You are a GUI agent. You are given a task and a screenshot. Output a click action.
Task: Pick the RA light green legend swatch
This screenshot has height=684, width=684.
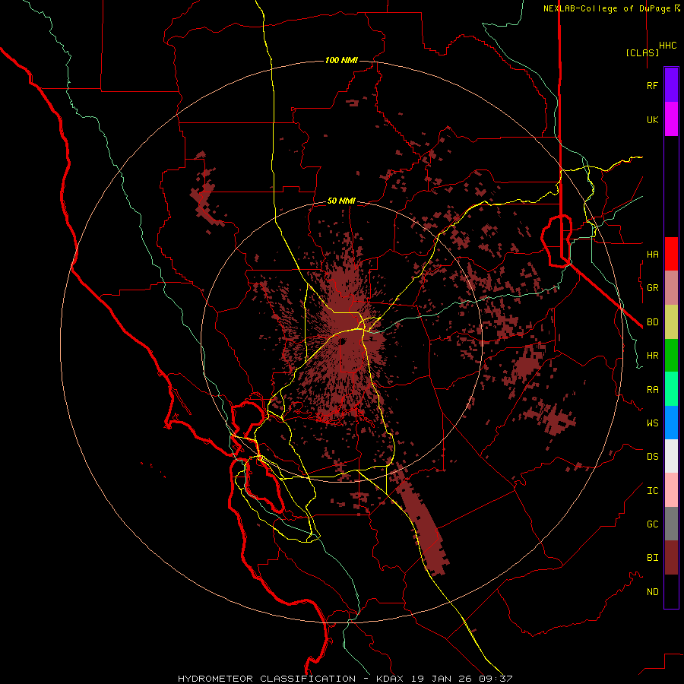point(671,389)
